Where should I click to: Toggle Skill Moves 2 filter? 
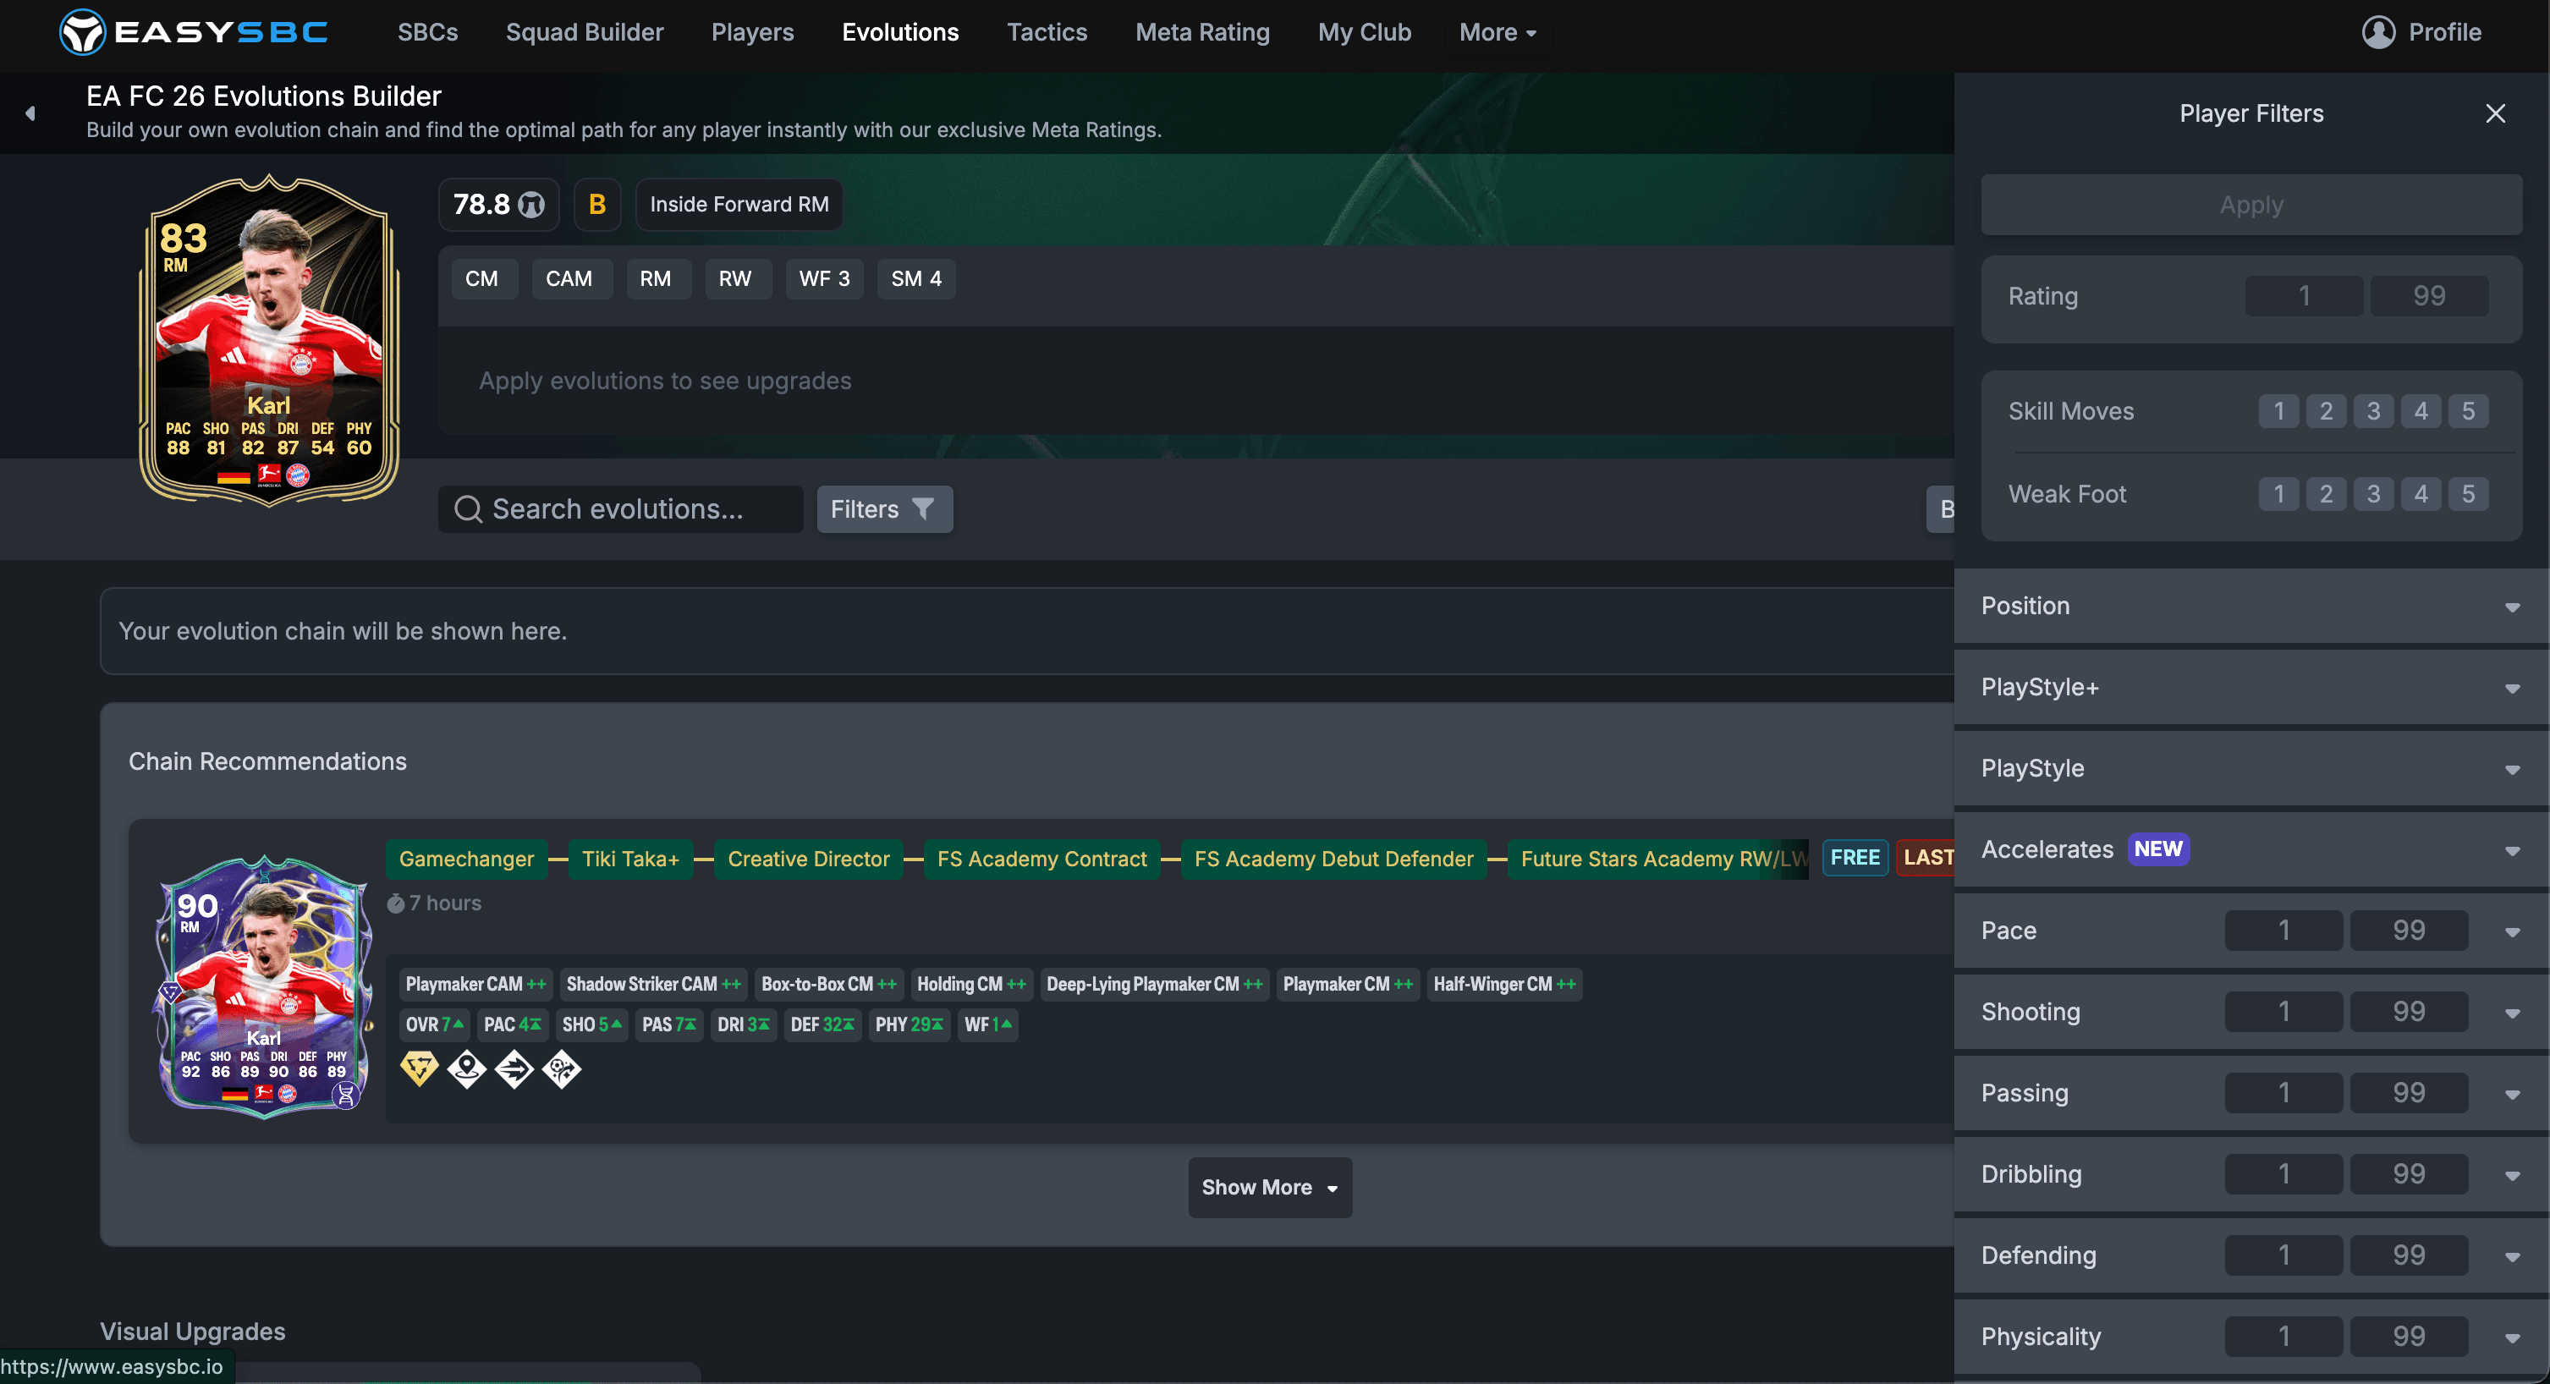coord(2325,411)
